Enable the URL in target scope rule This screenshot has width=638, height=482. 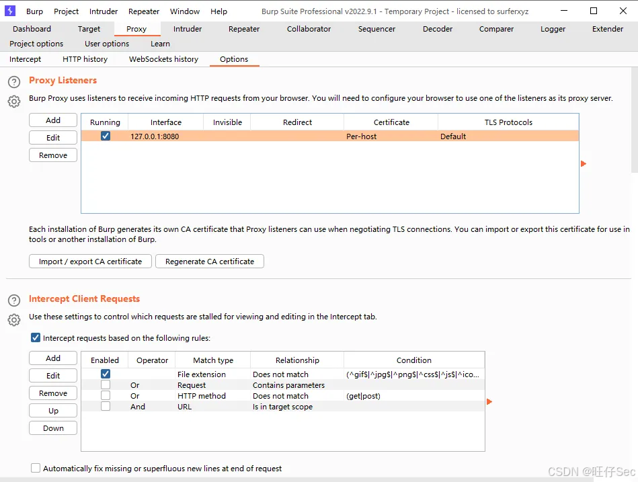106,406
